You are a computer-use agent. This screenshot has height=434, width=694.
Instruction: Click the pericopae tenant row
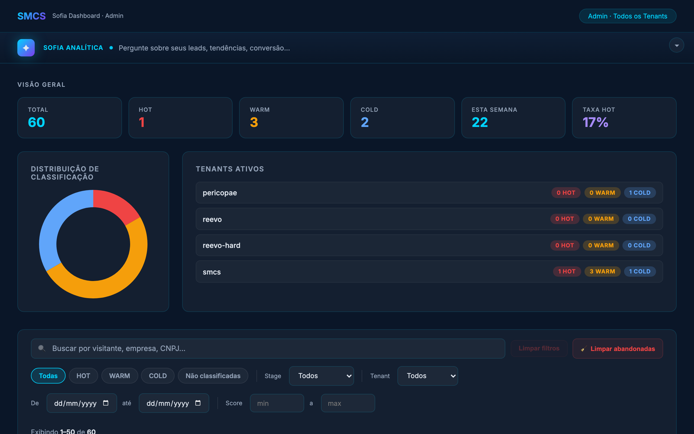pyautogui.click(x=429, y=193)
